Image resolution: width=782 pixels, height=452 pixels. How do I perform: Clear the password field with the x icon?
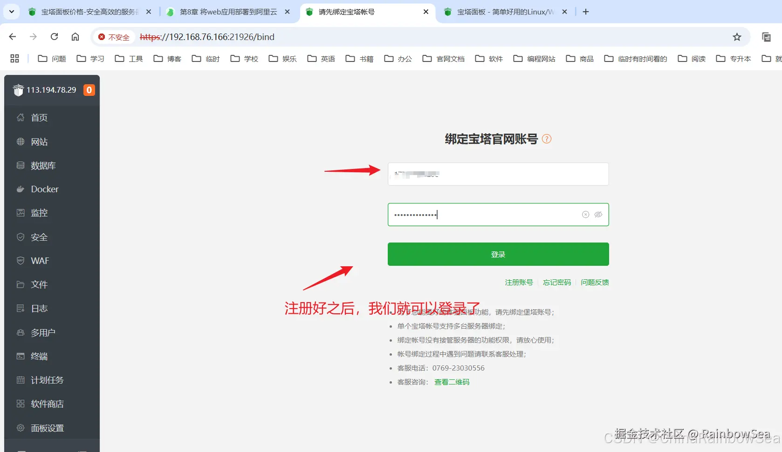[585, 214]
